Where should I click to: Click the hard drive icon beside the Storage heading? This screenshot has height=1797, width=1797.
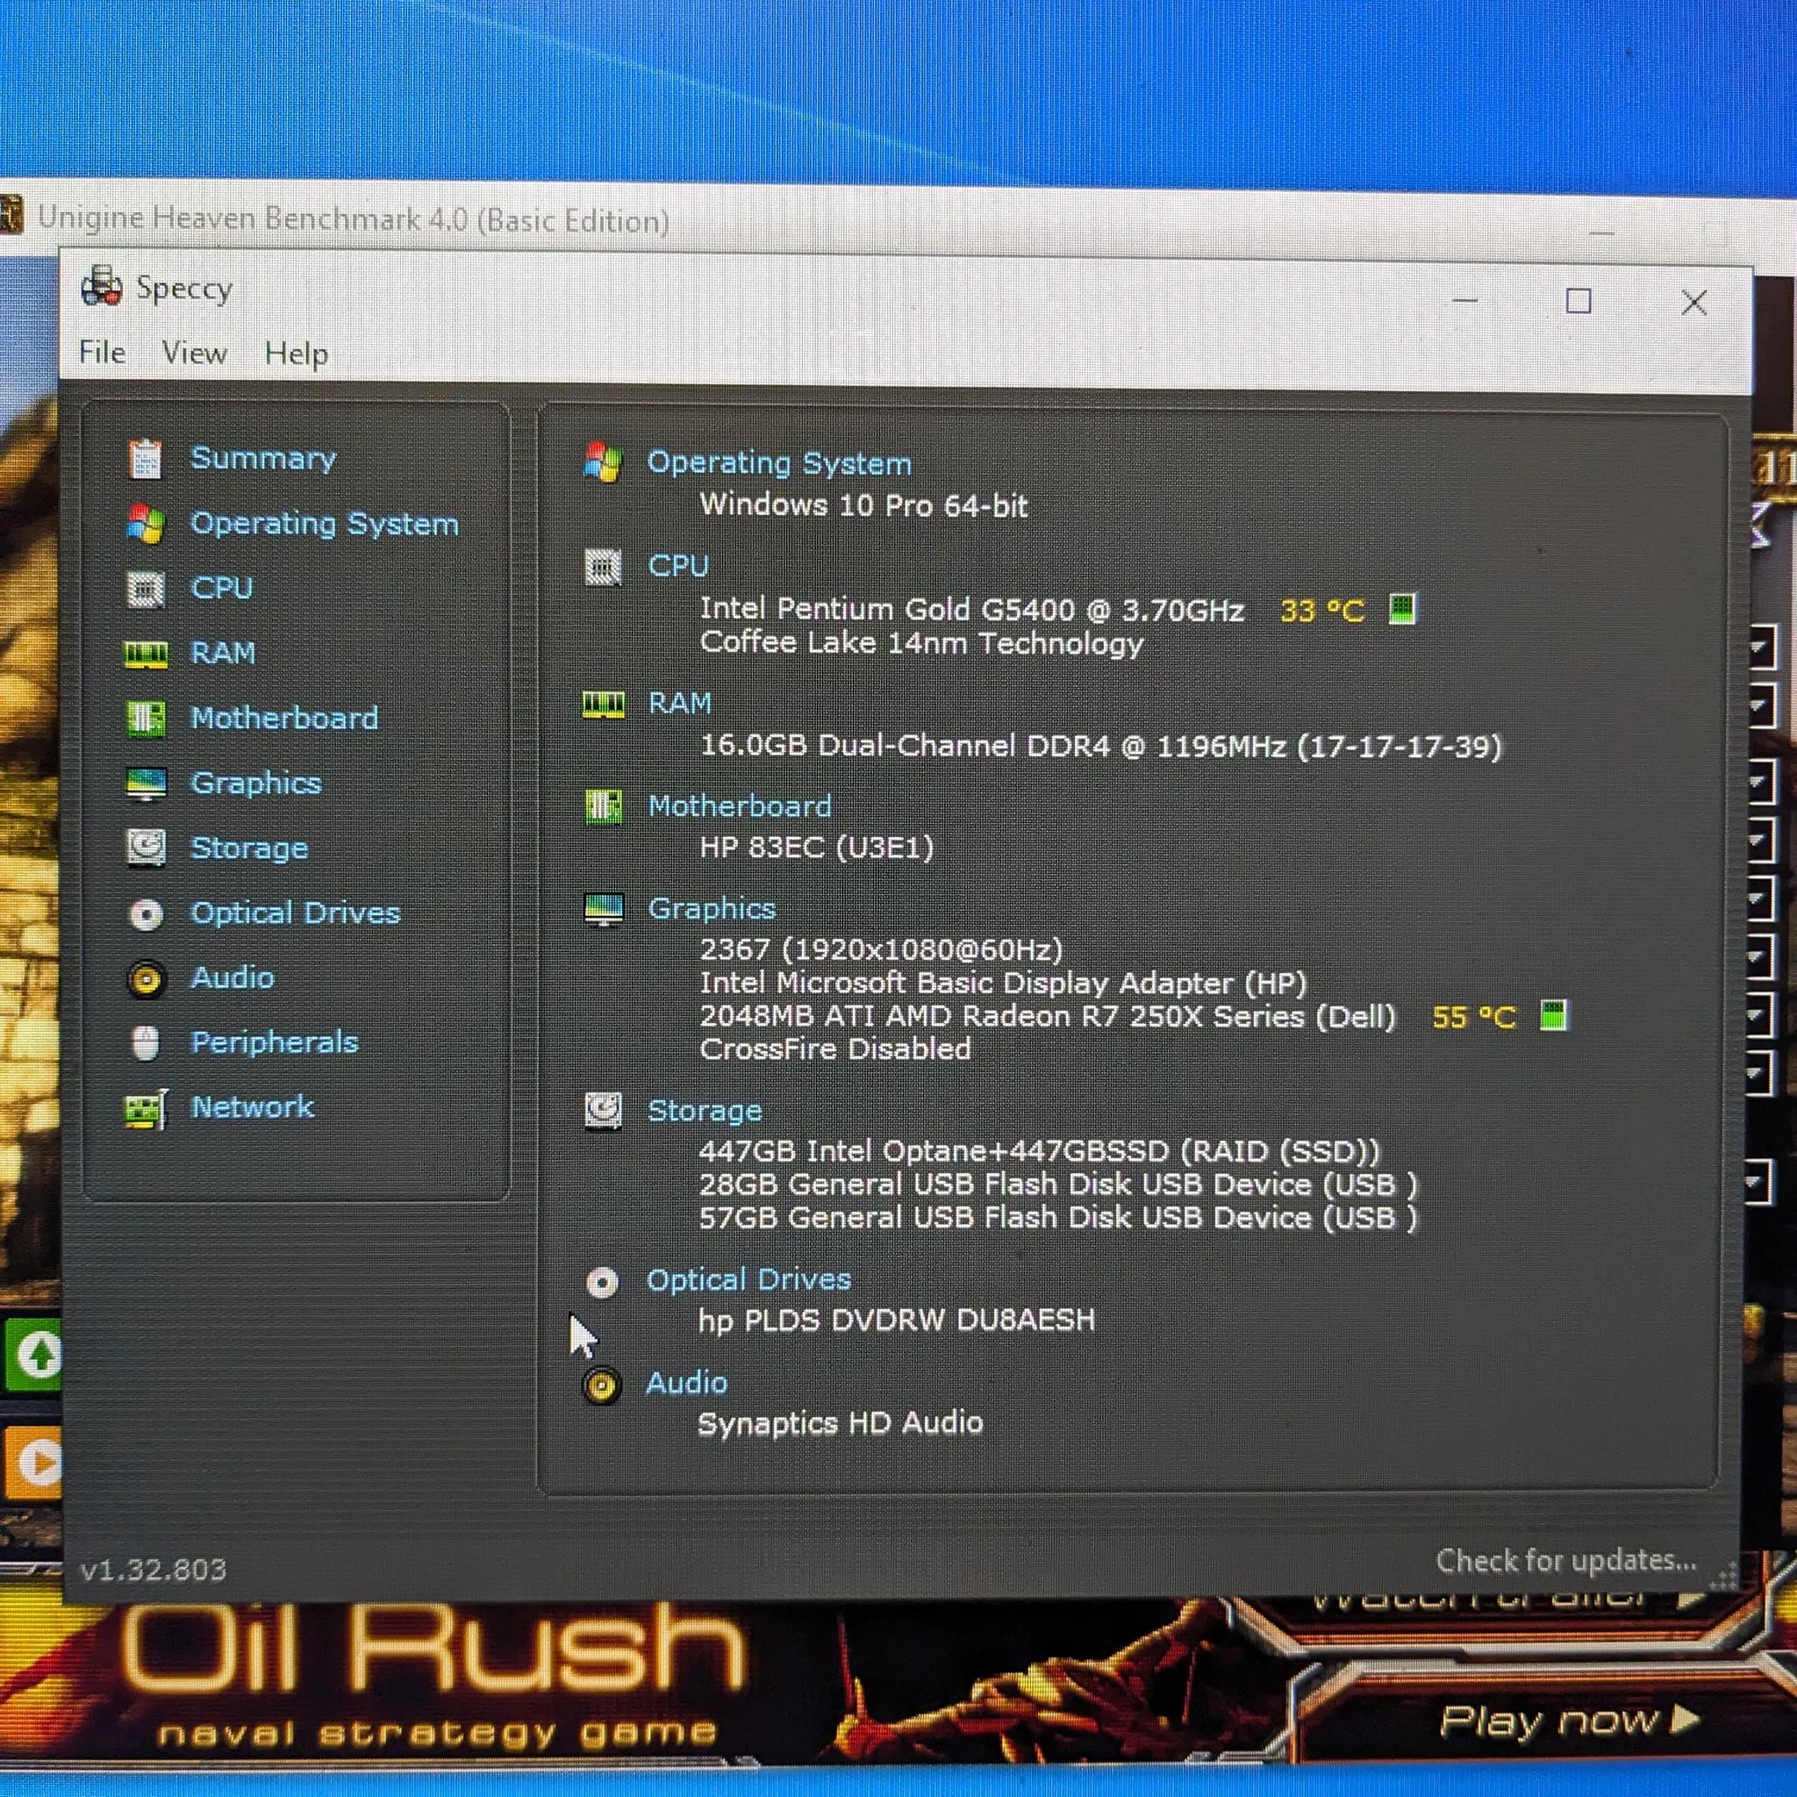tap(604, 1111)
